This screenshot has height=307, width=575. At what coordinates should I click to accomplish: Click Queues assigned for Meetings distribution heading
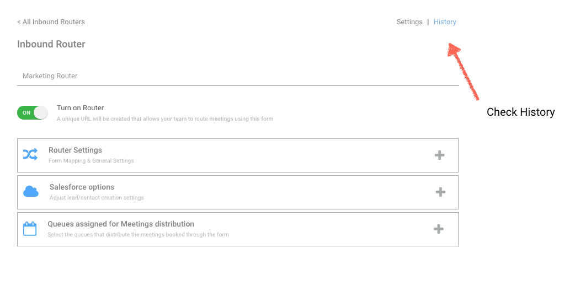(121, 224)
